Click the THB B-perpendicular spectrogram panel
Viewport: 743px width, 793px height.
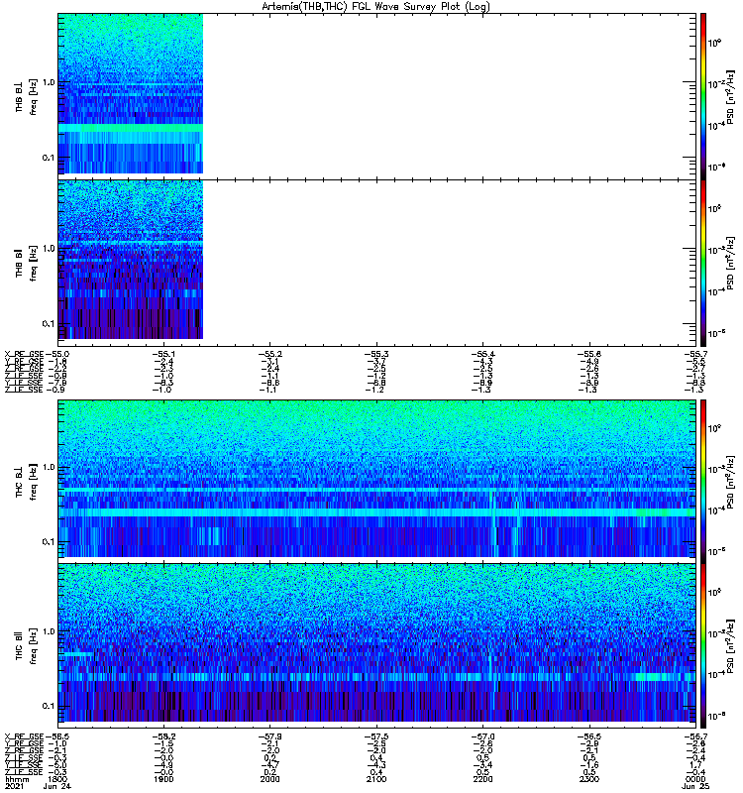point(376,96)
